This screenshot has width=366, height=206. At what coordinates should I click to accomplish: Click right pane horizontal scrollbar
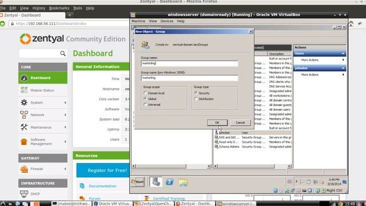click(246, 167)
